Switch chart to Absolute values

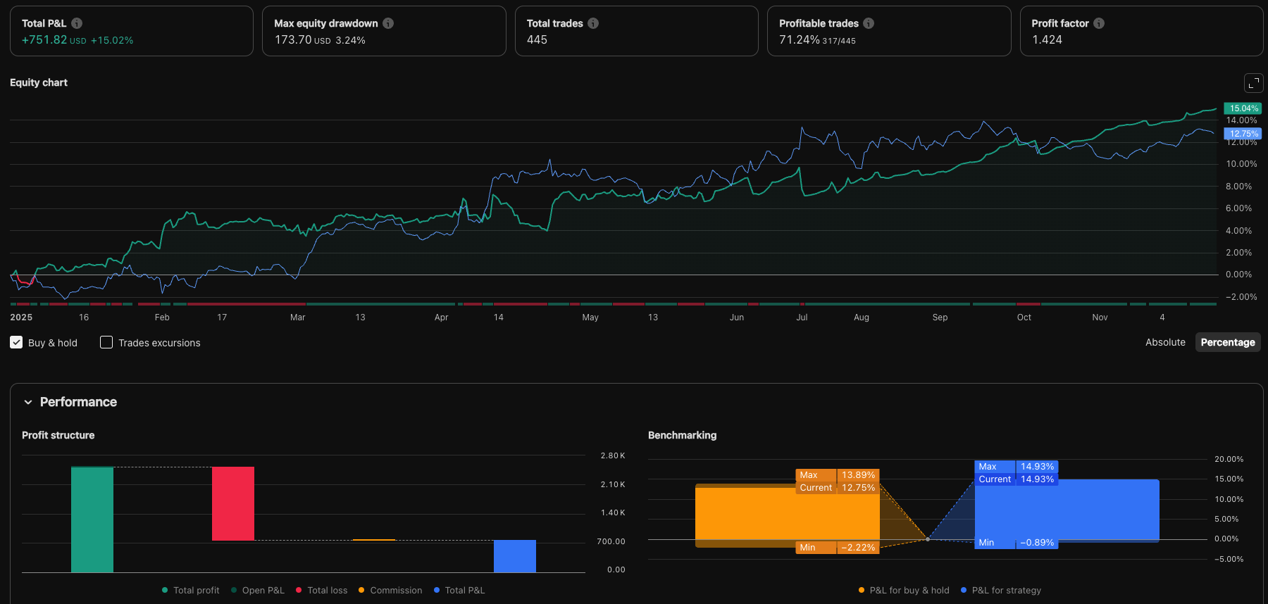tap(1165, 342)
